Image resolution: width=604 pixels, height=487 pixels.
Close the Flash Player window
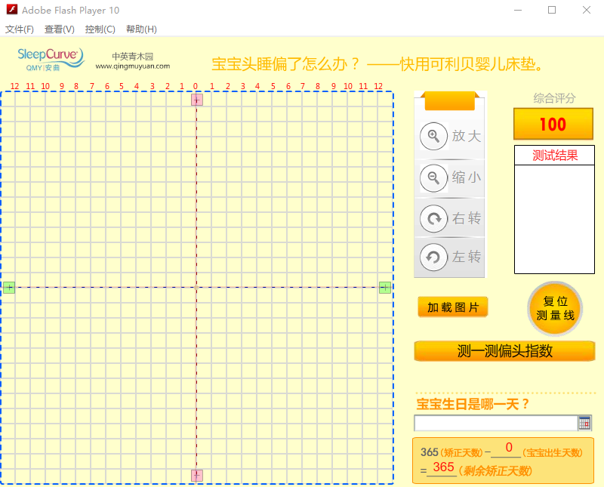point(587,10)
